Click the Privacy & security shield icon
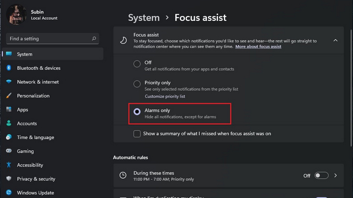Screen dimensions: 353x198 point(9,179)
